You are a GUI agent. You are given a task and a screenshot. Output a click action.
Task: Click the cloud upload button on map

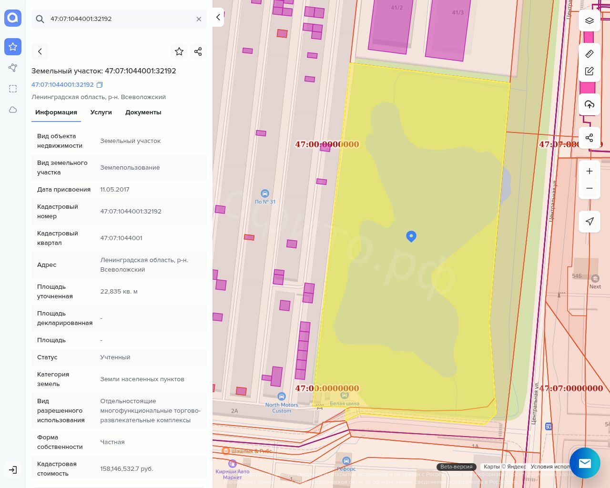(590, 104)
